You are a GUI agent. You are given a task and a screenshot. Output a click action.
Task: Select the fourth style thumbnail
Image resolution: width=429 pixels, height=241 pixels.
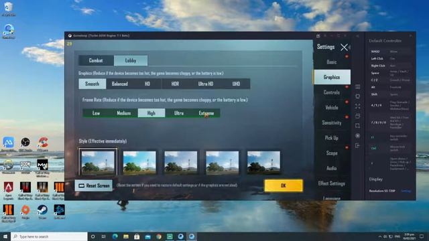coord(222,162)
